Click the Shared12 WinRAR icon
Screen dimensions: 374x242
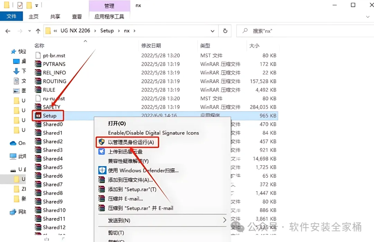tap(38, 227)
